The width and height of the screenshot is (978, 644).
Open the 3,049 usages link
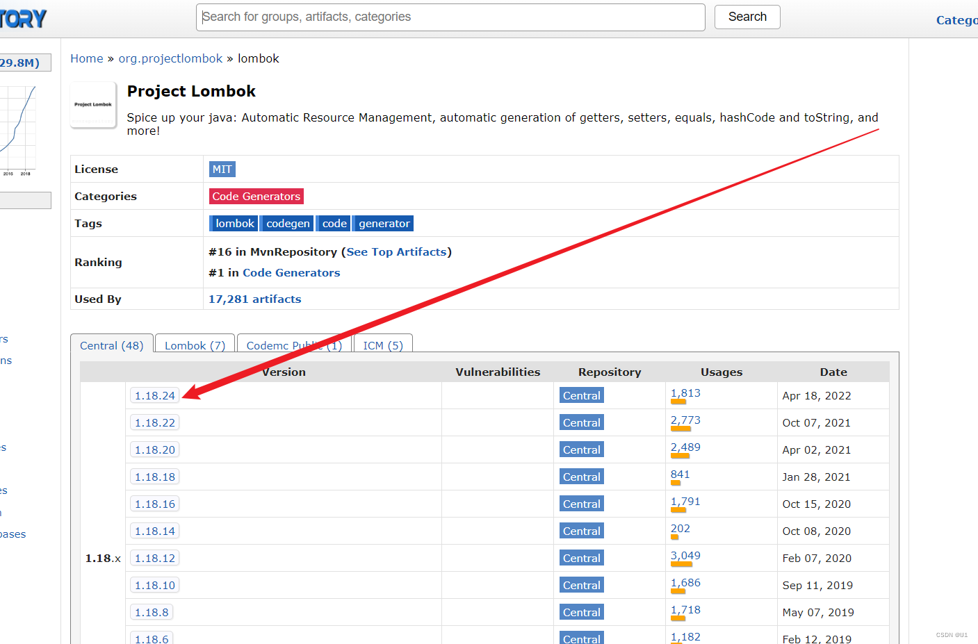pos(685,556)
